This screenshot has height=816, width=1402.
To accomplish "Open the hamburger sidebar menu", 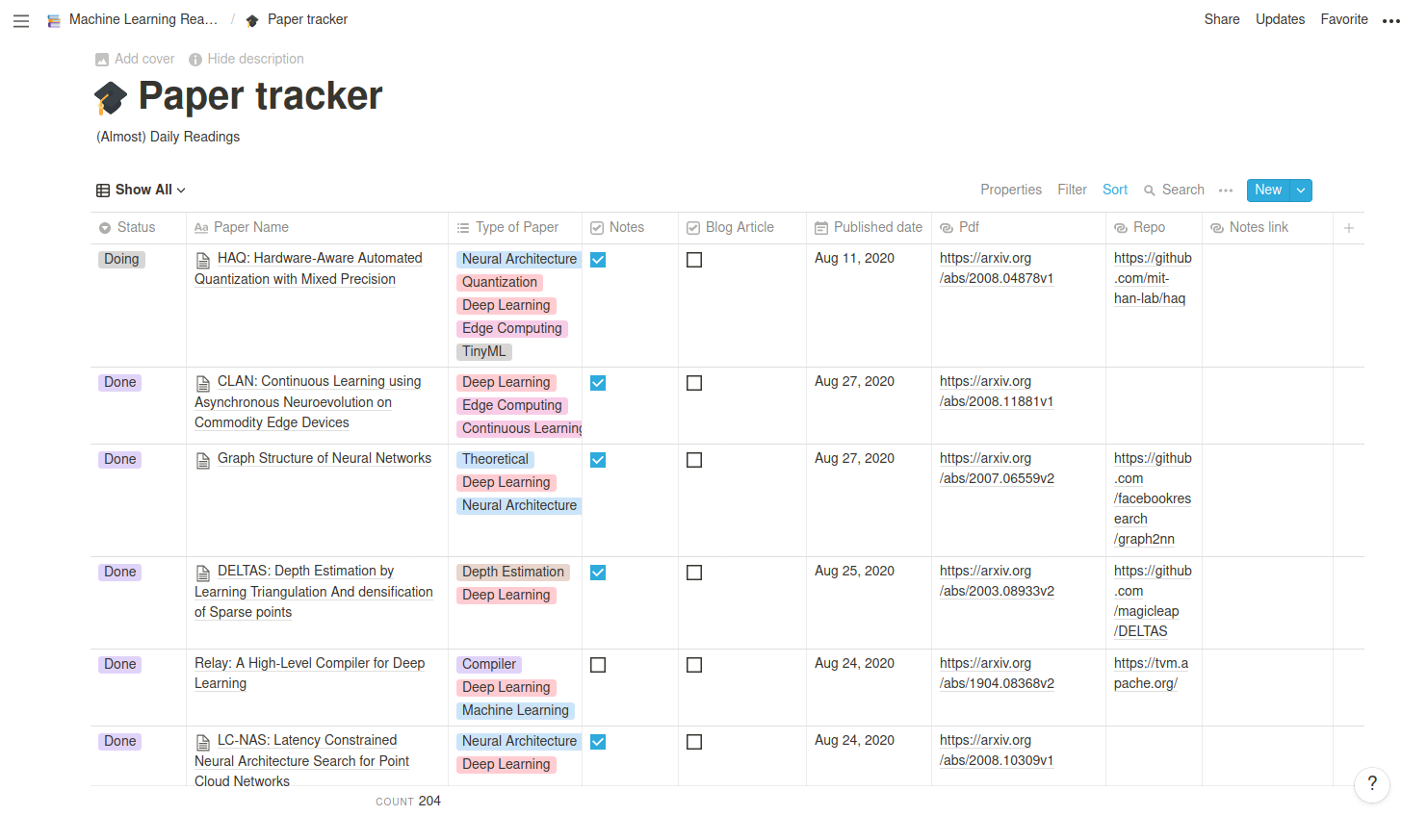I will click(x=21, y=20).
